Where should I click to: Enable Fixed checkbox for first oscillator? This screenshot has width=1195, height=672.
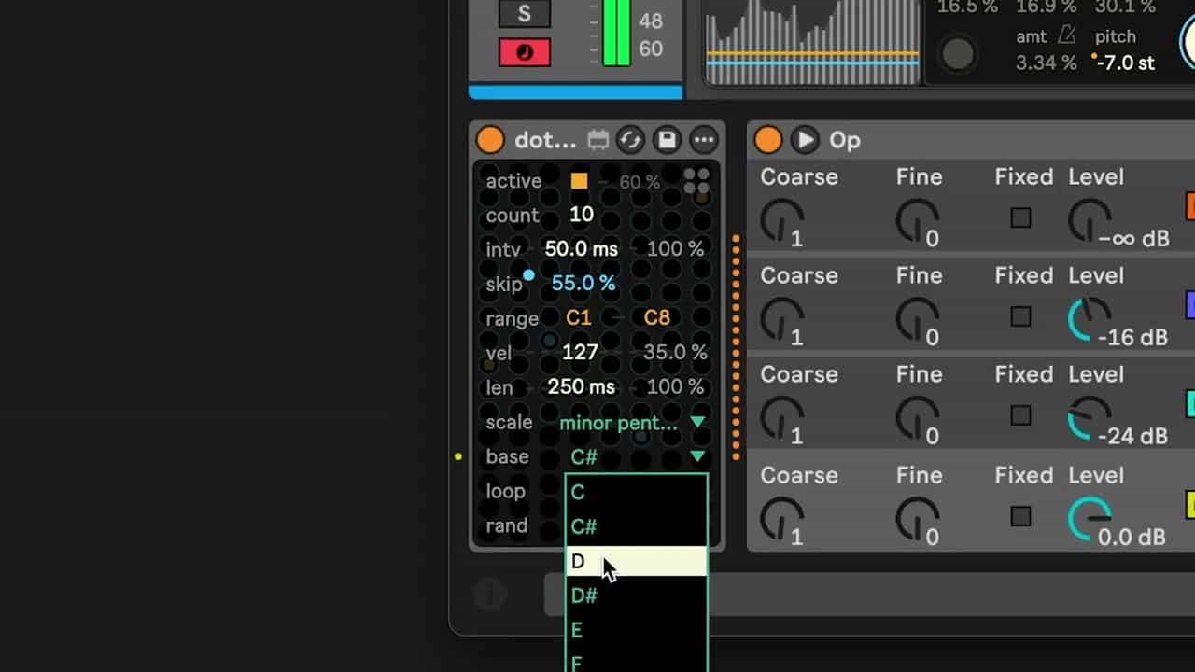coord(1020,218)
